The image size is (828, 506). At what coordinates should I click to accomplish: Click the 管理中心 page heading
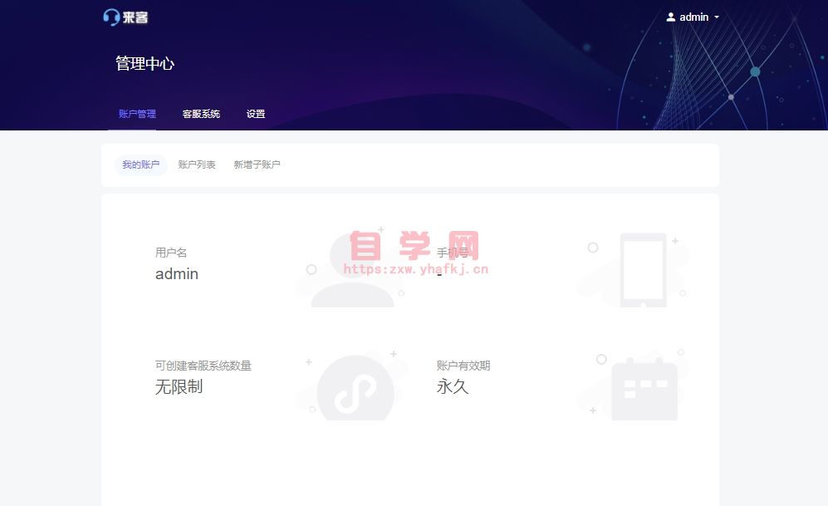coord(145,63)
